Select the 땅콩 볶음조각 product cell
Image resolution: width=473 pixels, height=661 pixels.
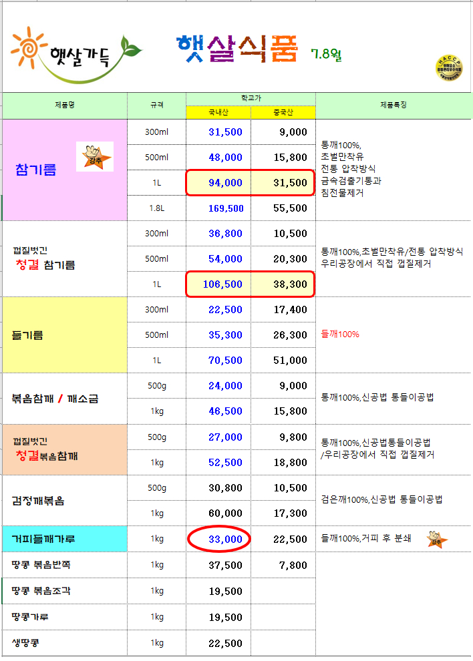pyautogui.click(x=65, y=591)
